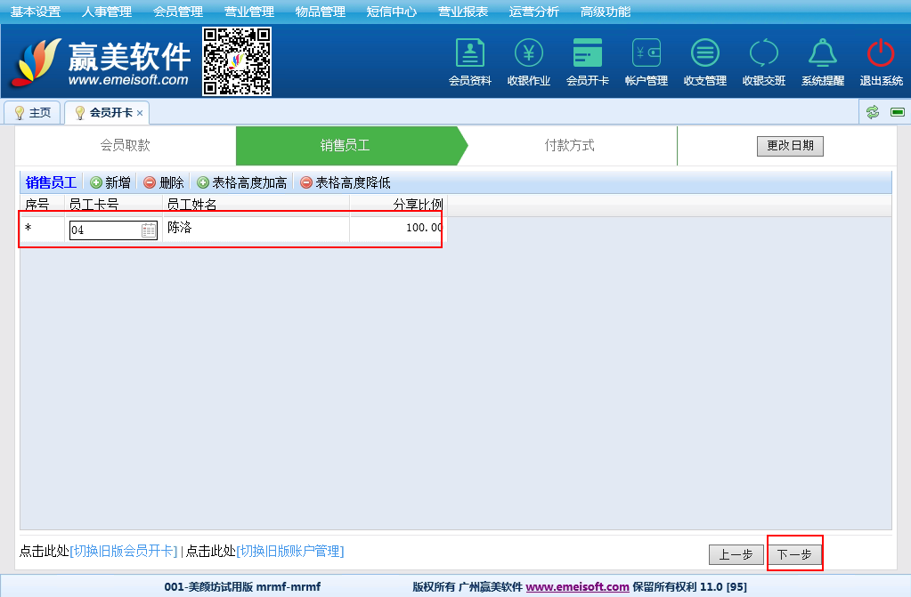Close the 会员开卡 tab
Viewport: 911px width, 597px height.
(140, 113)
